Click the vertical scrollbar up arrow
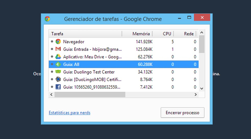 coord(202,33)
